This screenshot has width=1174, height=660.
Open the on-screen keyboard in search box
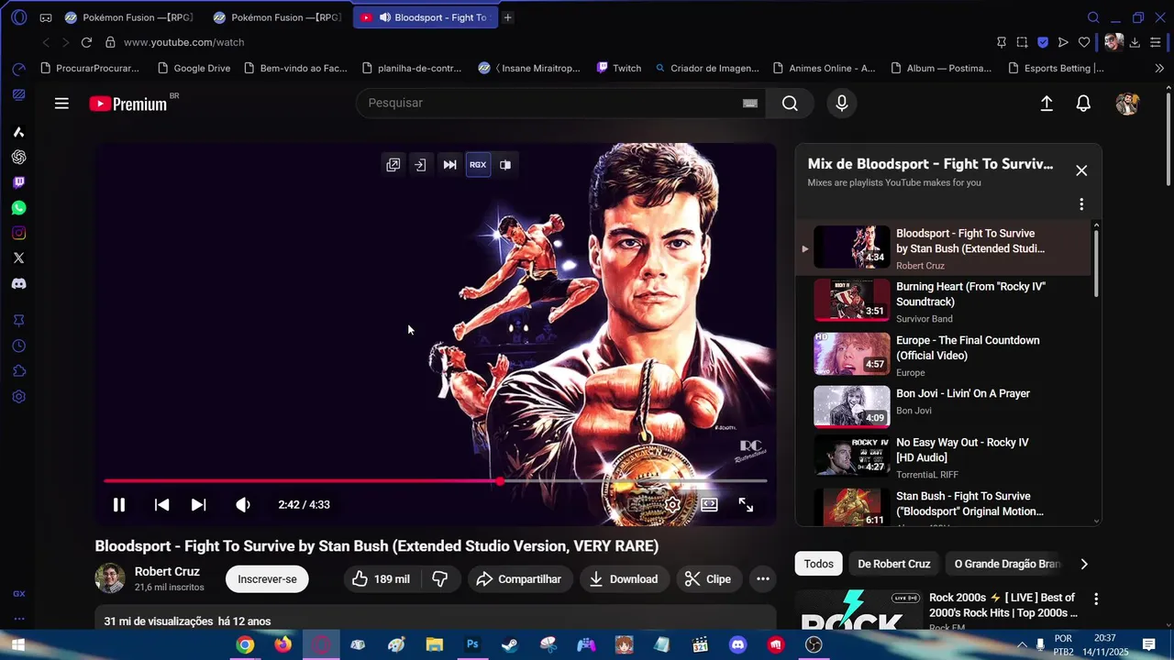750,104
